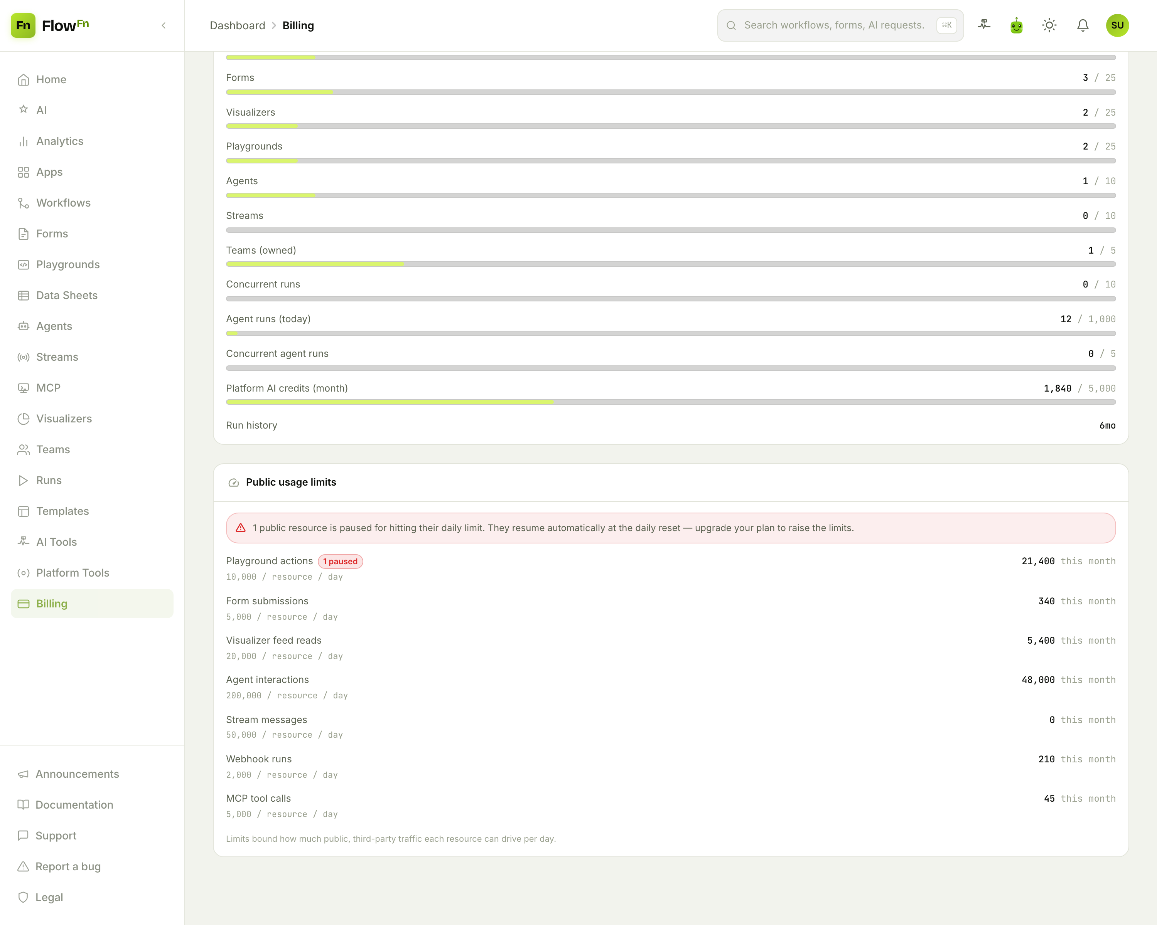The height and width of the screenshot is (925, 1157).
Task: Toggle the light/dark theme sun icon
Action: (x=1049, y=25)
